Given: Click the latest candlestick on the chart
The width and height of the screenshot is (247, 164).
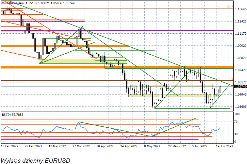Looking at the screenshot, I should pyautogui.click(x=221, y=89).
